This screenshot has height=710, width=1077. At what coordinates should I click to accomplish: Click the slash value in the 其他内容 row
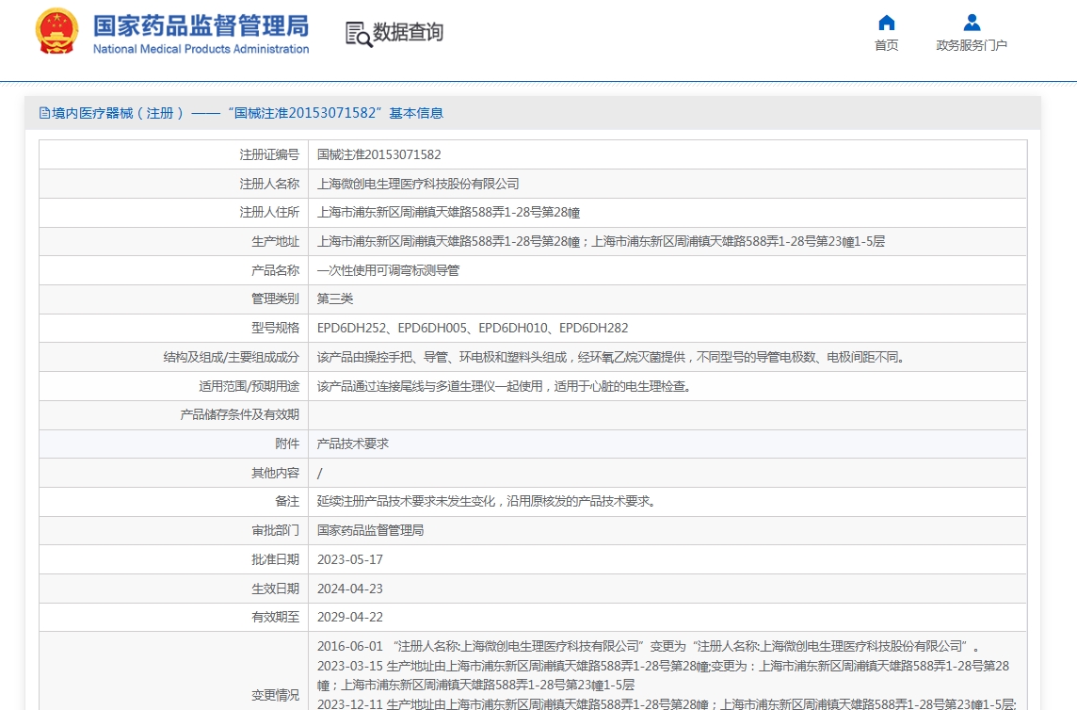[320, 473]
